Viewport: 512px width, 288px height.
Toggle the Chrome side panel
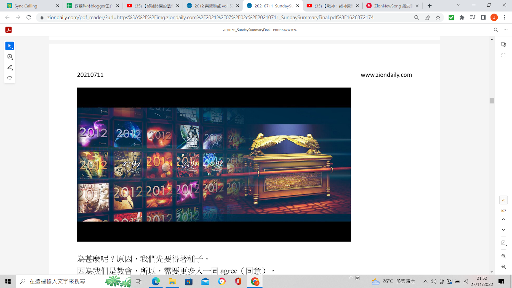pos(483,17)
